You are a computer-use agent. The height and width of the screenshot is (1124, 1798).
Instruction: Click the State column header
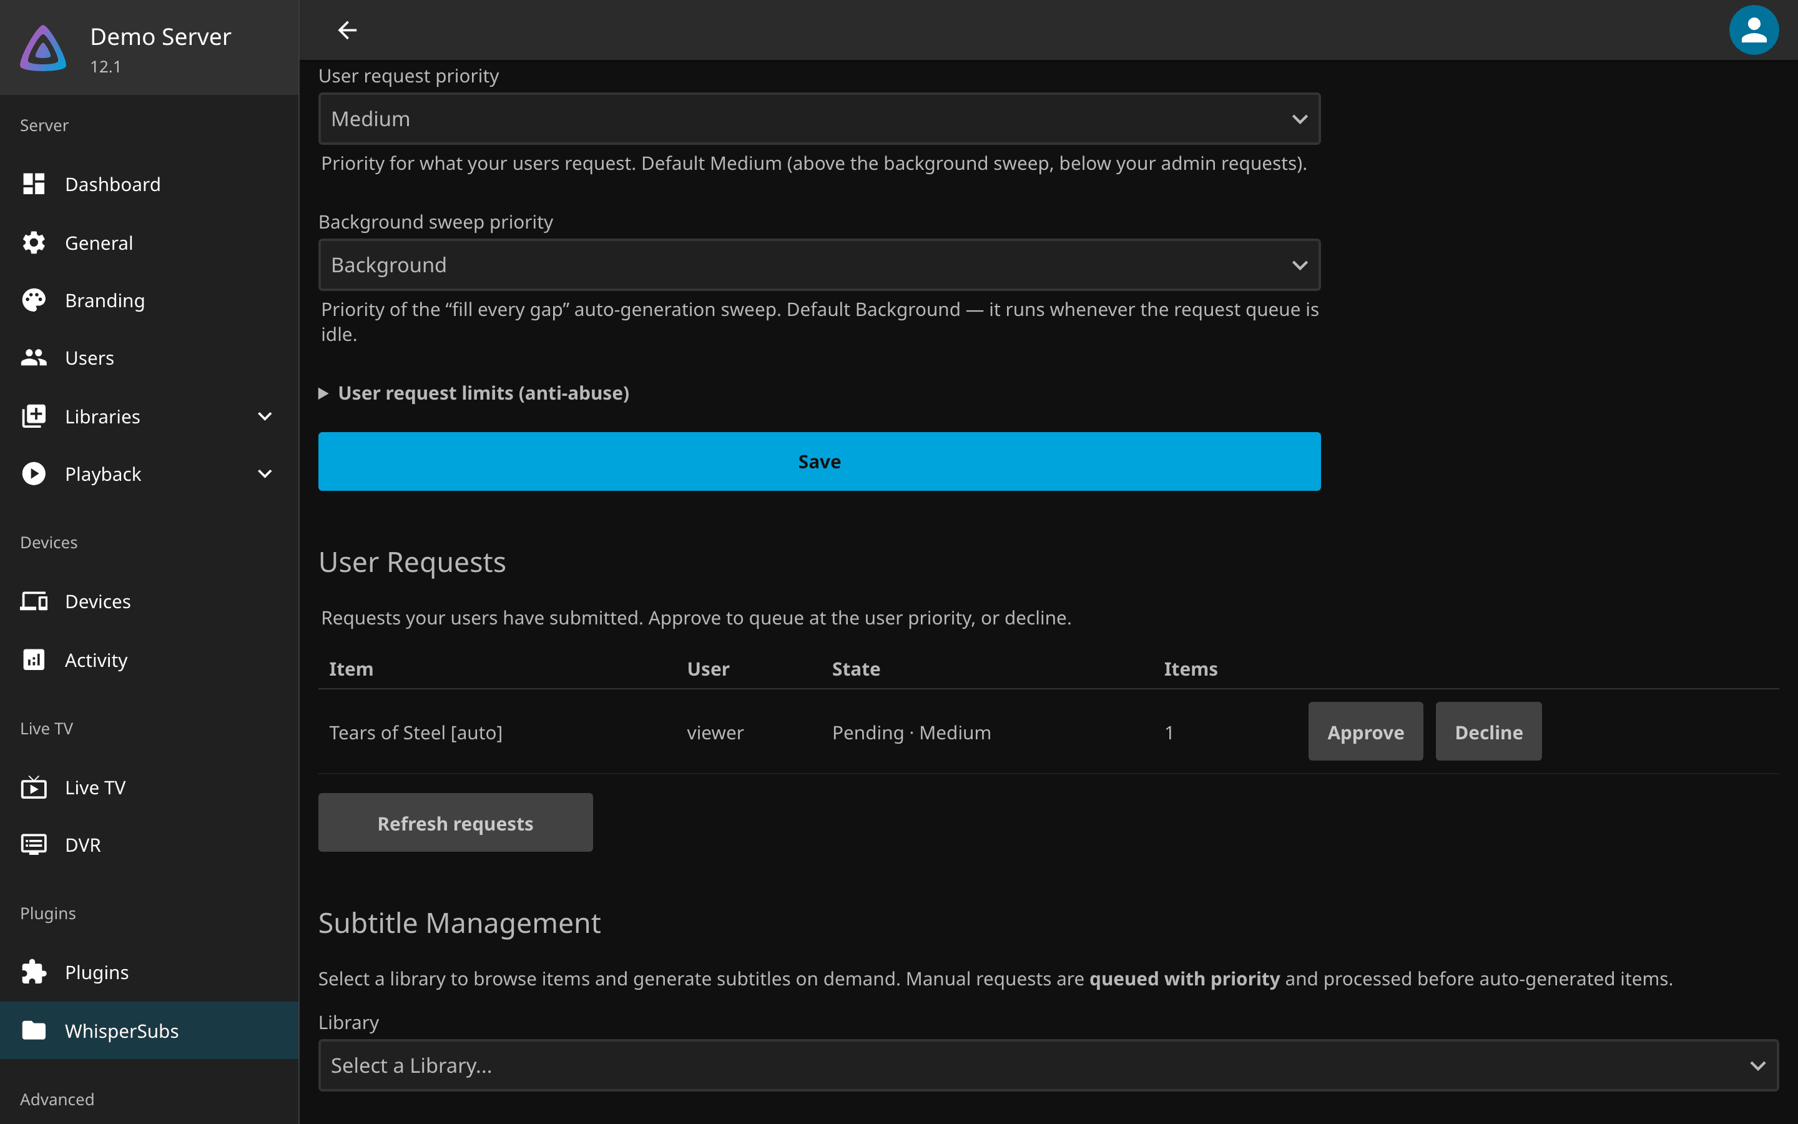856,668
